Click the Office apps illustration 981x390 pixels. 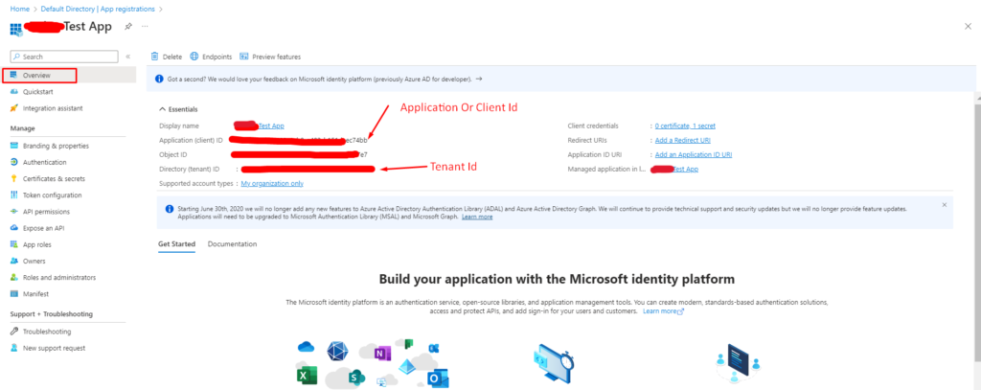[374, 364]
